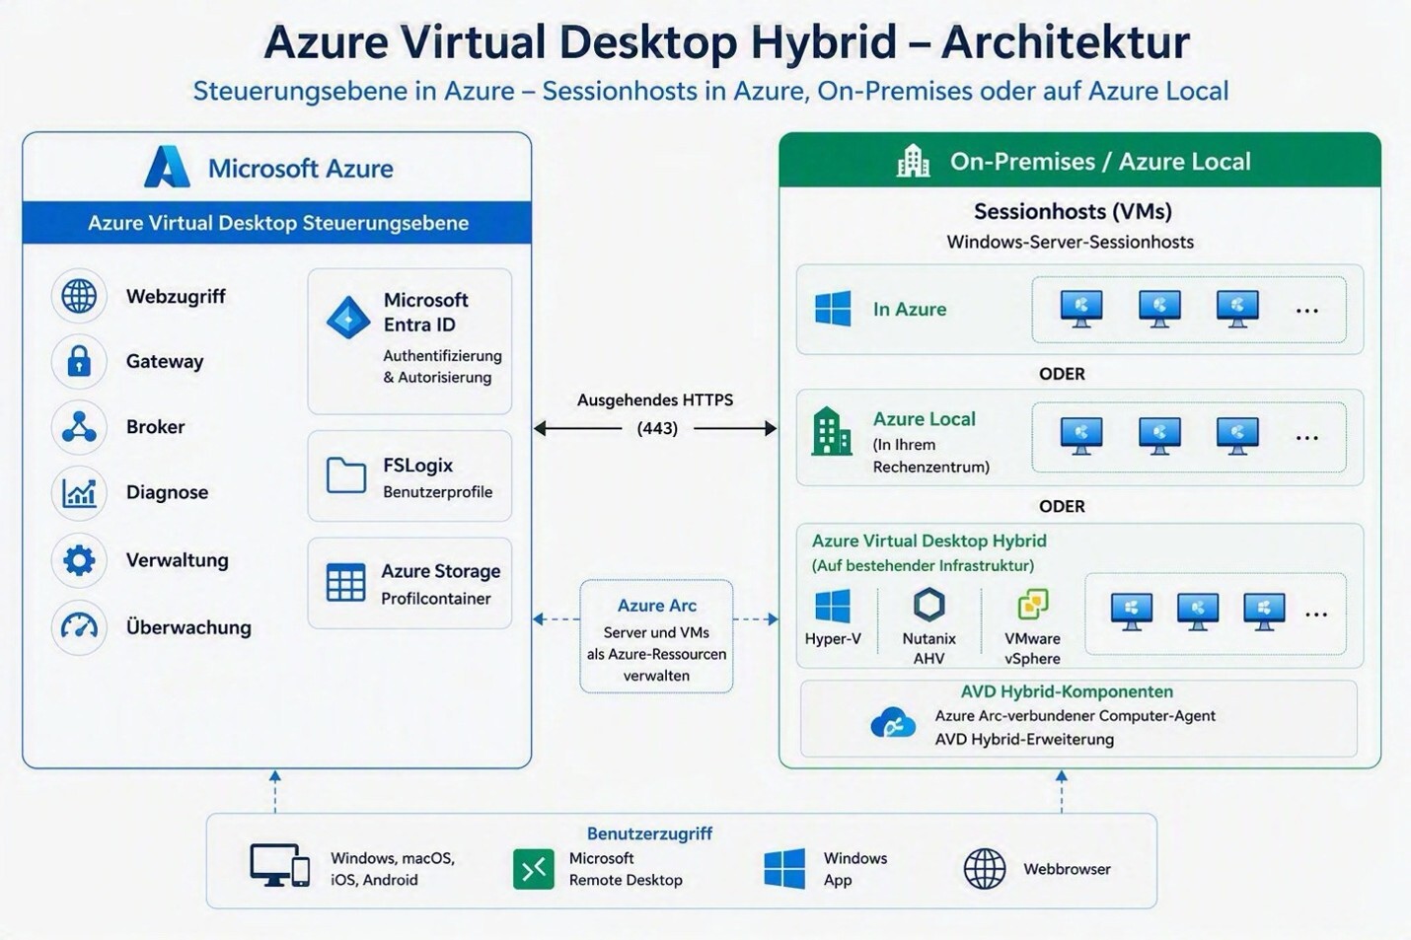Image resolution: width=1411 pixels, height=940 pixels.
Task: Click the ellipsis in the Hybrid infrastructure row
Action: click(1316, 615)
